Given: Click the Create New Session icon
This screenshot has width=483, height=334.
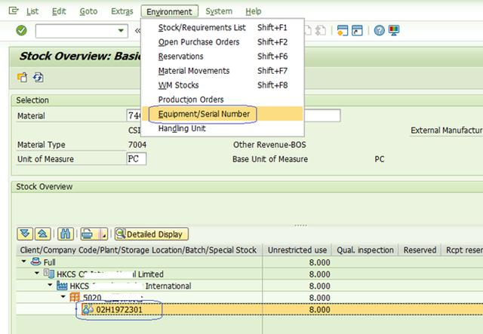Looking at the screenshot, I should coord(343,31).
